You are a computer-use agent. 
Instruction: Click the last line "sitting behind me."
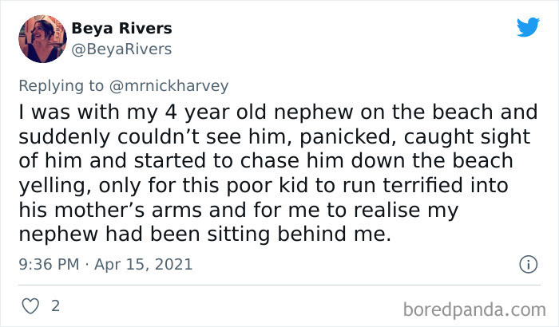tap(299, 234)
